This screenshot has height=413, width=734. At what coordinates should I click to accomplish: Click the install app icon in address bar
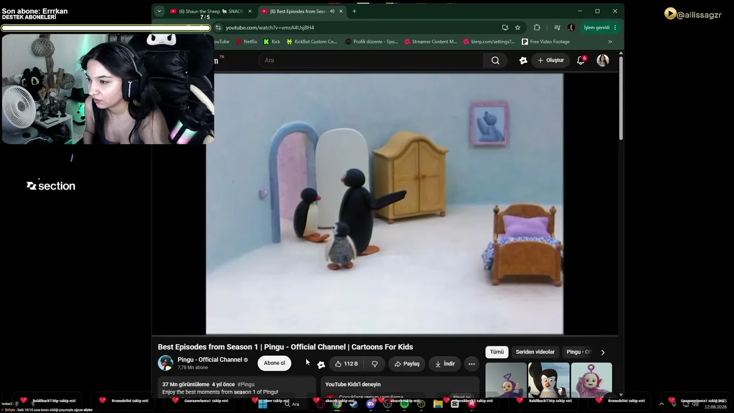click(x=505, y=28)
